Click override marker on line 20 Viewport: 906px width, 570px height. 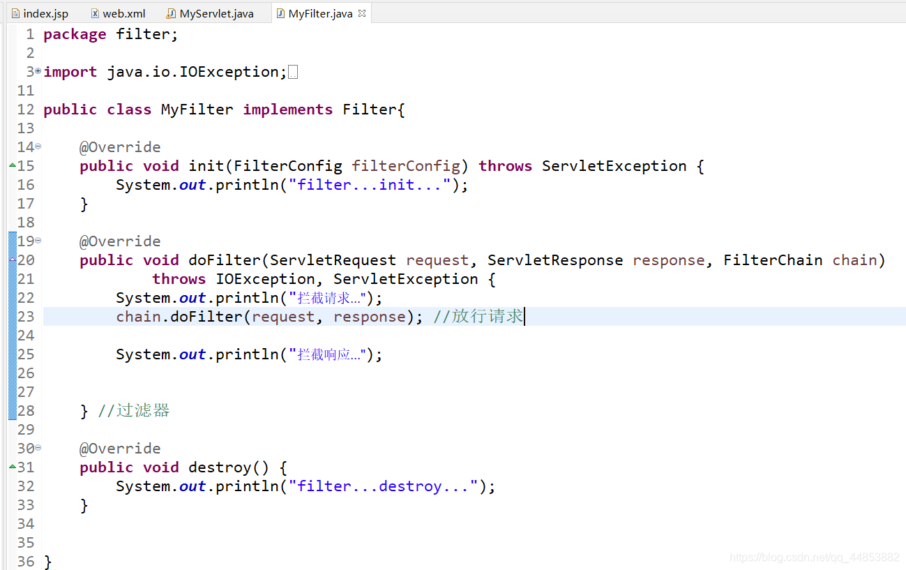(x=13, y=260)
